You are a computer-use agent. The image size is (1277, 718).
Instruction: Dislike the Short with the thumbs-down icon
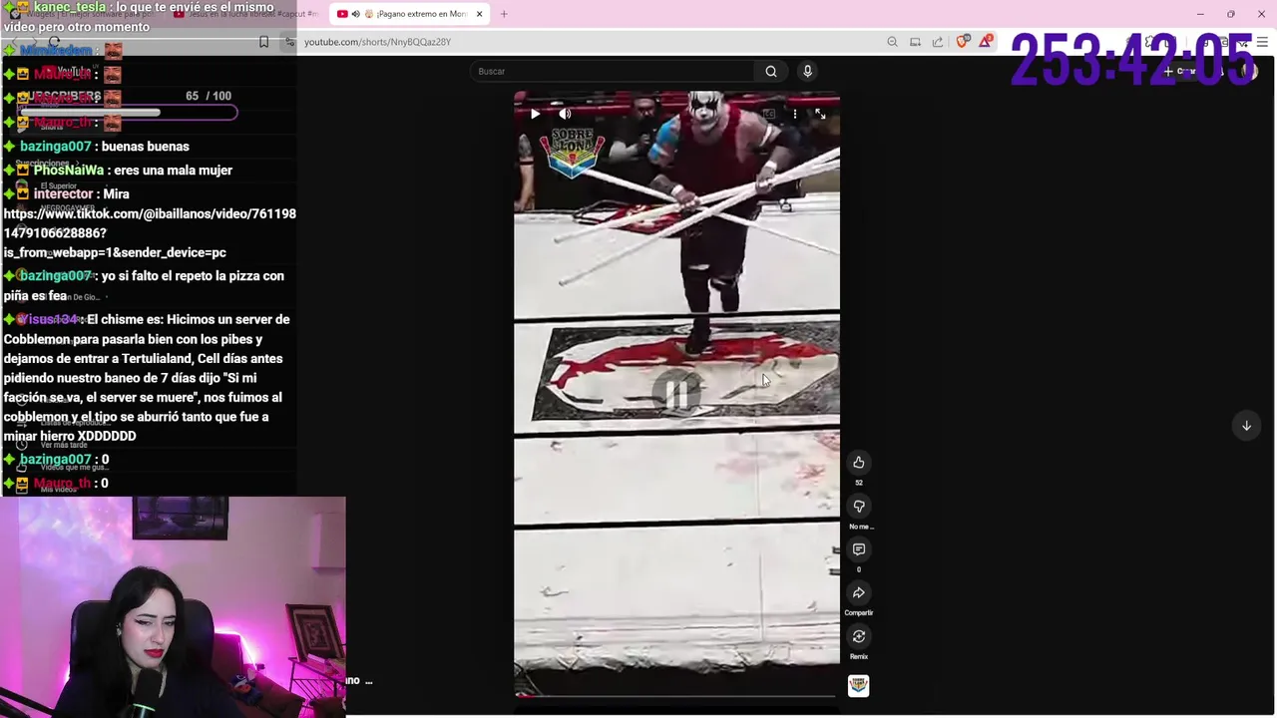point(859,507)
